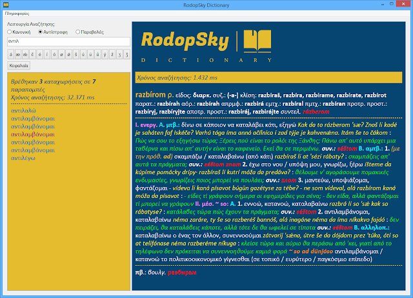
Task: Maximize the RodopSky Dictionary window
Action: pyautogui.click(x=392, y=5)
